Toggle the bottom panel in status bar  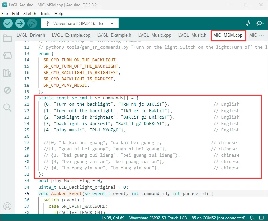[x=261, y=218]
